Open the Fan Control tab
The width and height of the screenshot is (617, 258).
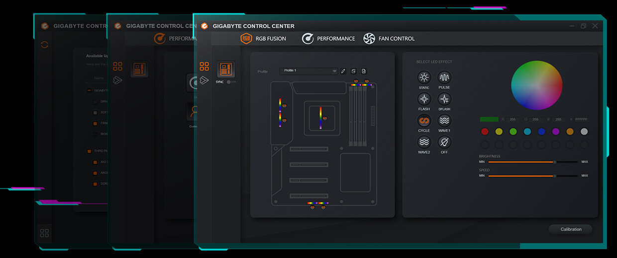pyautogui.click(x=389, y=39)
